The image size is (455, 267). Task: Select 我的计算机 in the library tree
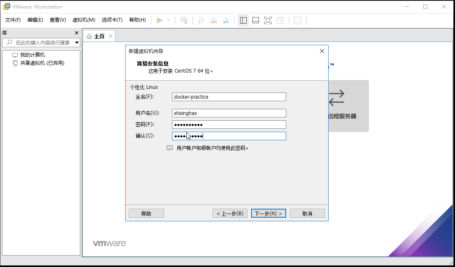[x=33, y=55]
